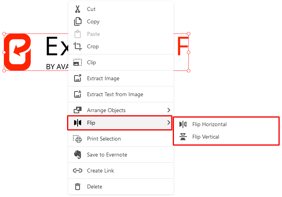The height and width of the screenshot is (197, 282).
Task: Click the Extract Text from Image icon
Action: coord(78,94)
